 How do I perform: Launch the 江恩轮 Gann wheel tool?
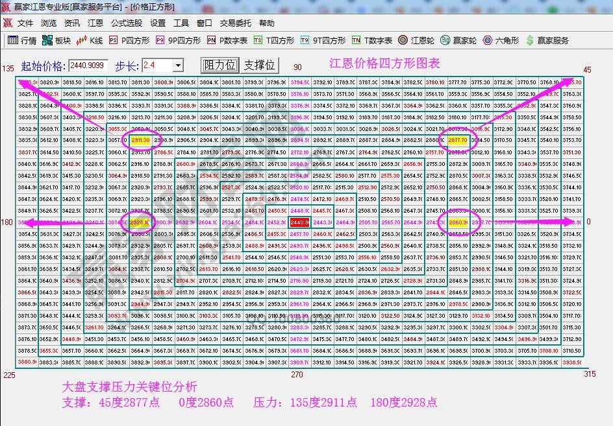(x=412, y=40)
